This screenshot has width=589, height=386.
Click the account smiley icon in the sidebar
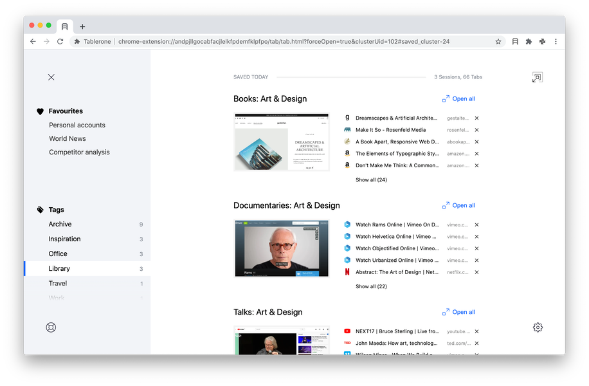(x=51, y=327)
